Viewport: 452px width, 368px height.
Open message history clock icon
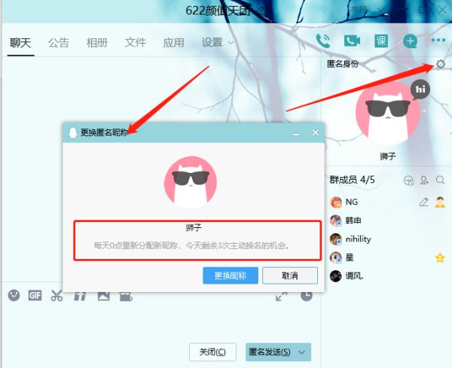307,296
